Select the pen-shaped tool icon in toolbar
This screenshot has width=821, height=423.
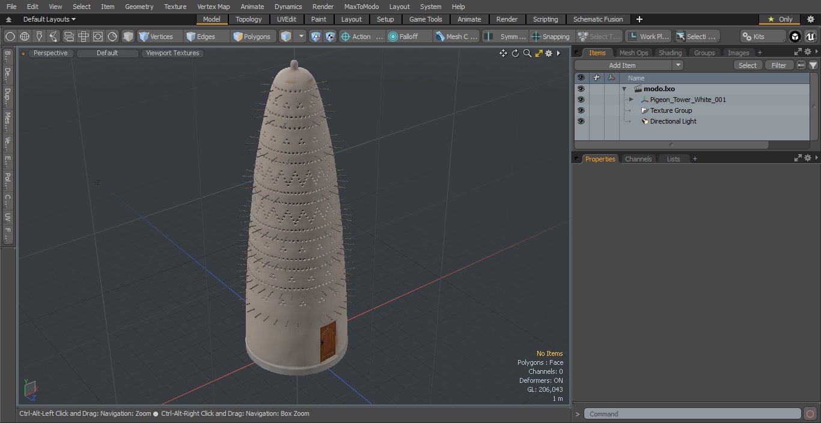click(39, 37)
